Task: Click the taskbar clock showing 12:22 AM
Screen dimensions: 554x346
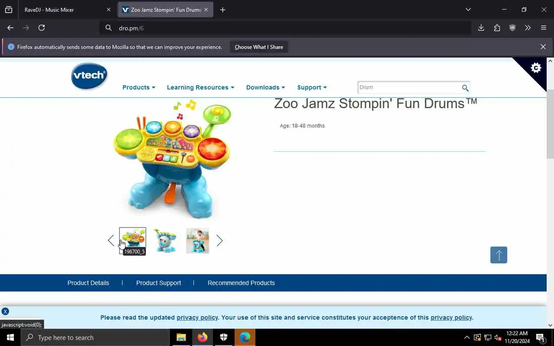Action: (517, 337)
